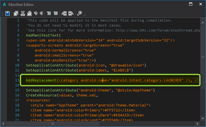Click the android:normalScreens="true" line
Viewport: 206px width, 127px height.
click(65, 50)
